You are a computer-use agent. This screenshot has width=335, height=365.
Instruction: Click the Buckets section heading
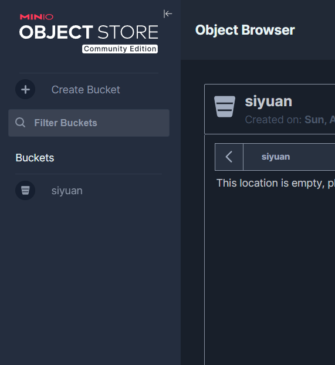click(35, 158)
